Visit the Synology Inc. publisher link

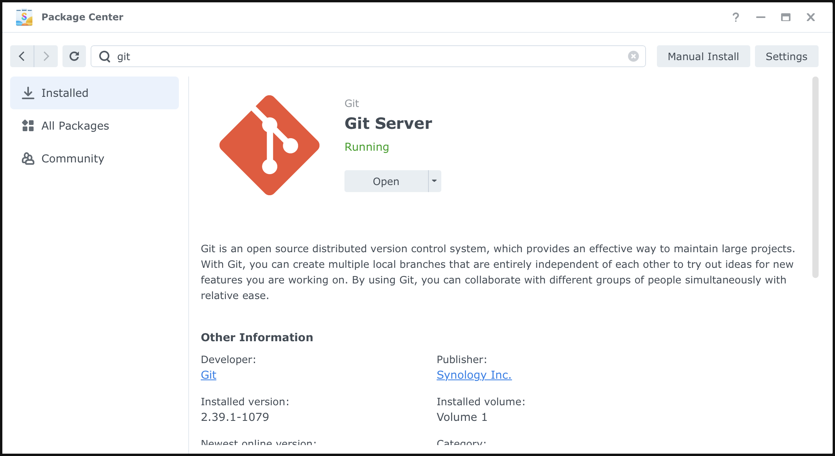[474, 375]
